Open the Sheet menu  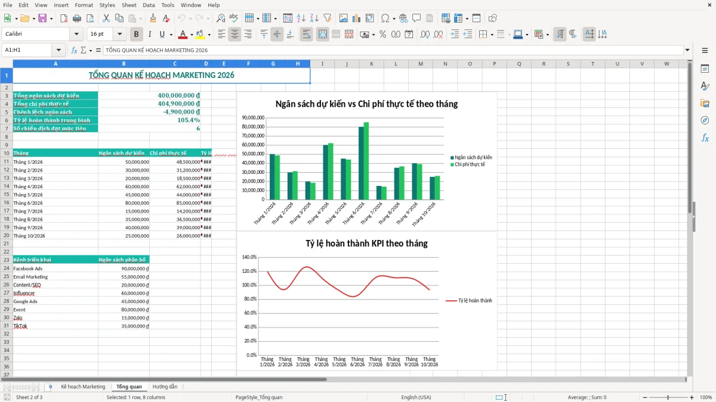129,5
